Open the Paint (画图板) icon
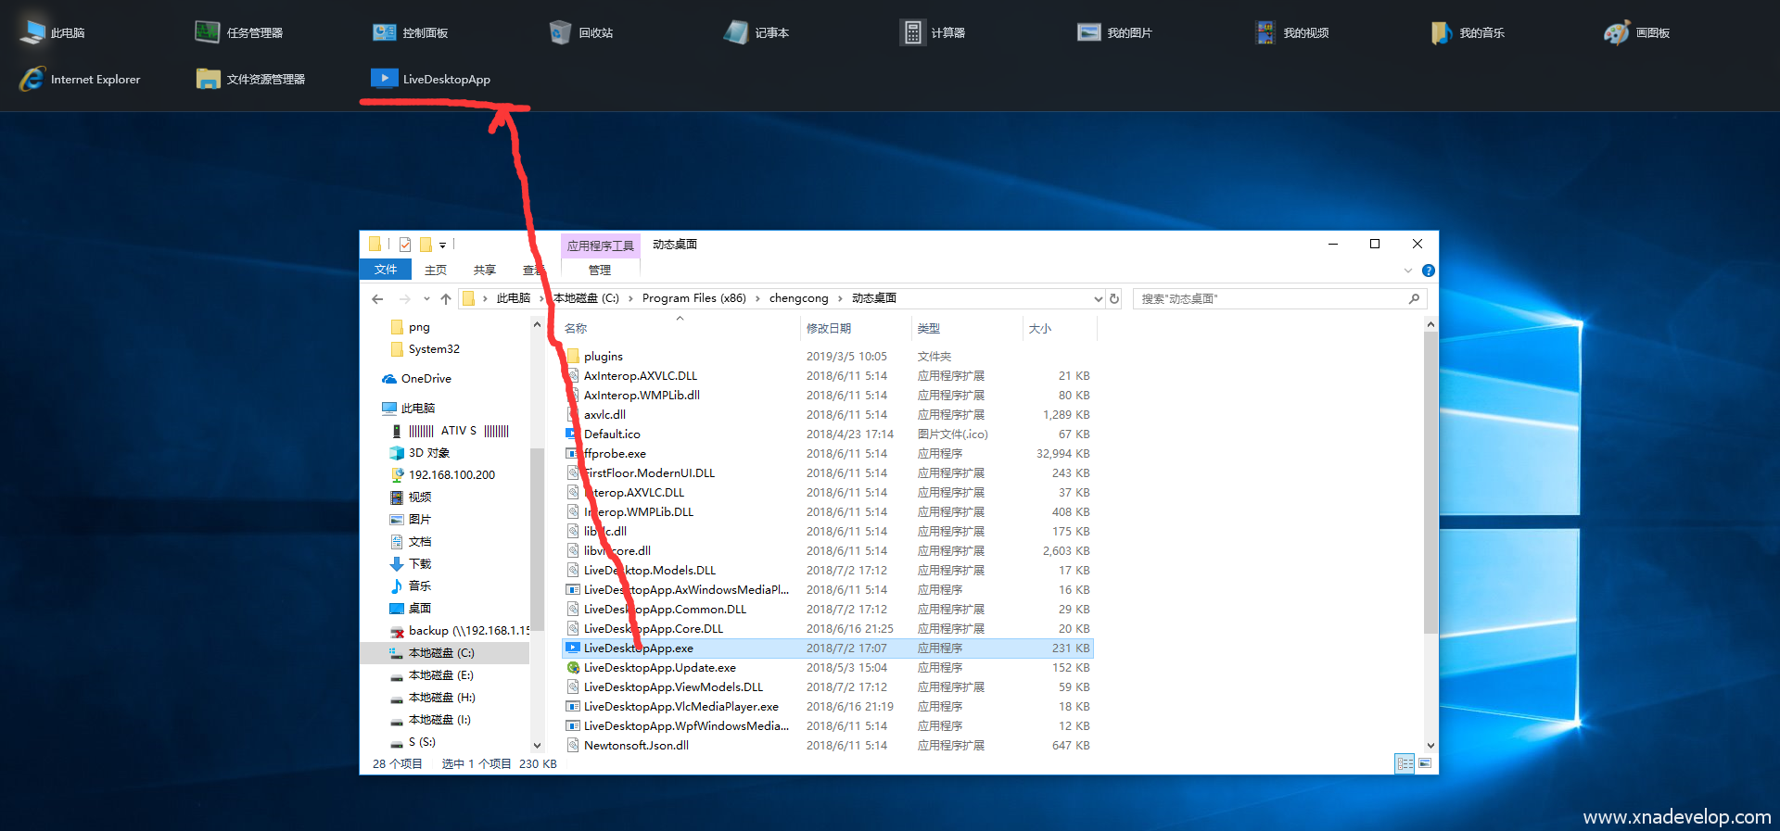 click(x=1617, y=32)
